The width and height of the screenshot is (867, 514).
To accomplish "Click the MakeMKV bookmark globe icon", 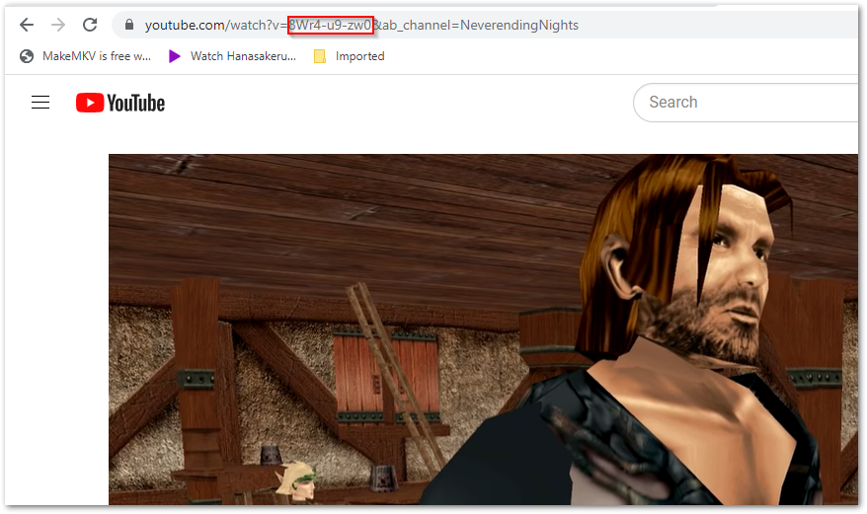I will 27,56.
